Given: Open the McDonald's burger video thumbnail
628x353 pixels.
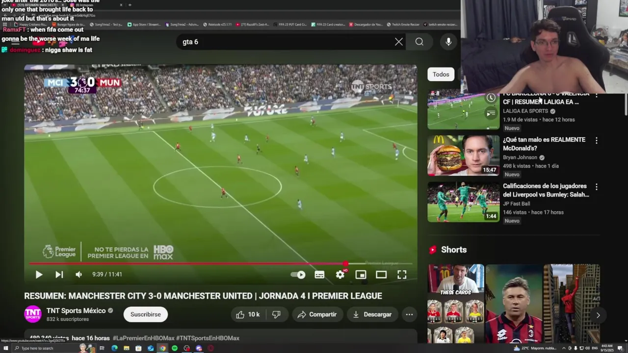Looking at the screenshot, I should [x=463, y=155].
